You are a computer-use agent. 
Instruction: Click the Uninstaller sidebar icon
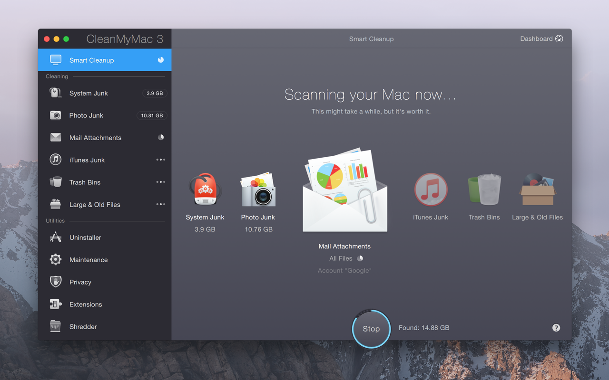pos(56,237)
